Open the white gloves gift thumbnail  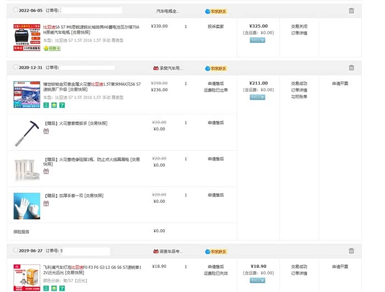tap(27, 206)
